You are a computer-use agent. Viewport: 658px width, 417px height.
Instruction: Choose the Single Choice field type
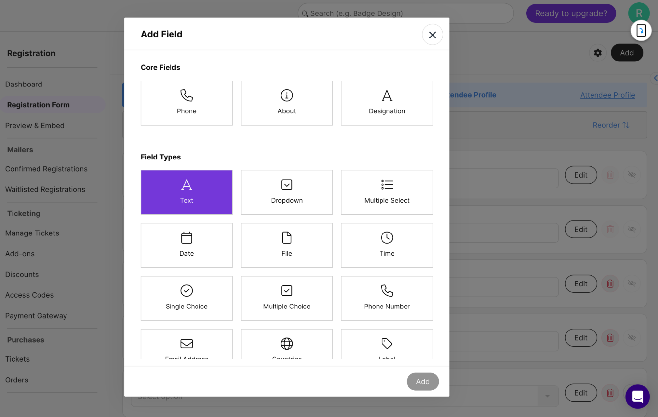coord(186,298)
